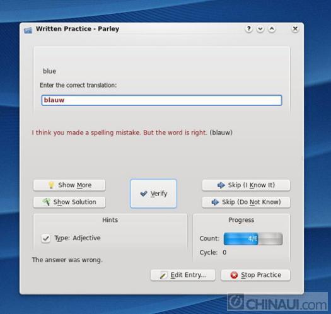Image resolution: width=331 pixels, height=314 pixels.
Task: Click the Show More button label
Action: [x=75, y=185]
